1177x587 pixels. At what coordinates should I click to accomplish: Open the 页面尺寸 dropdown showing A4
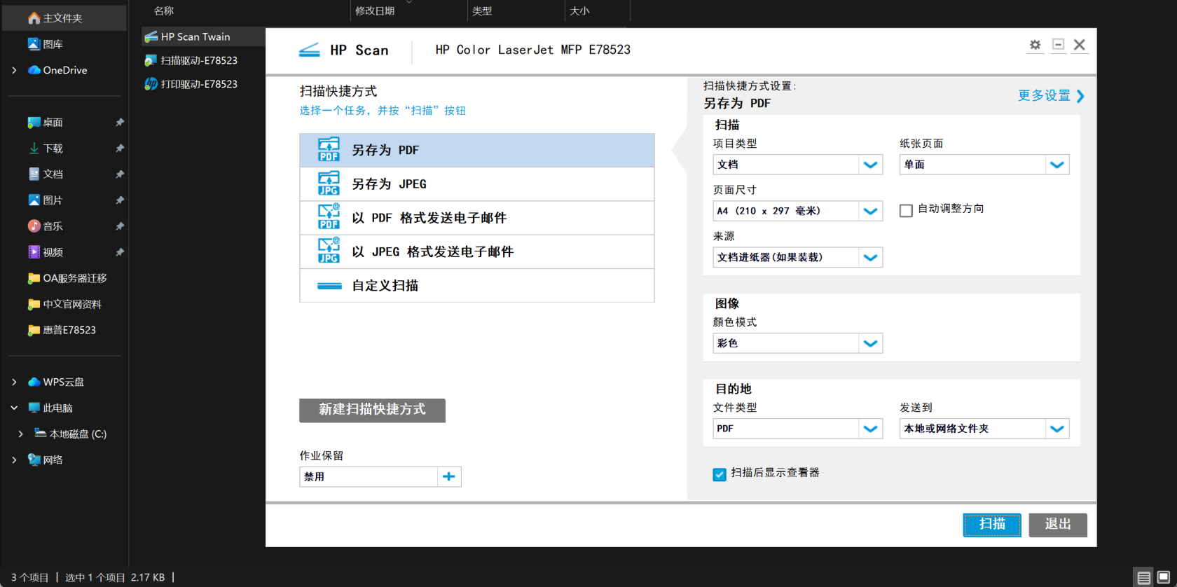[x=797, y=211]
